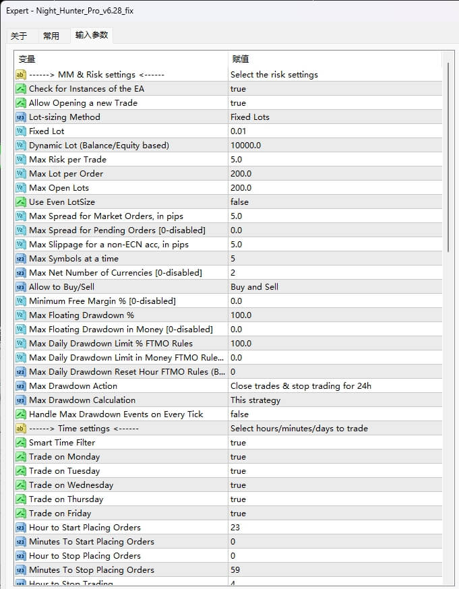The image size is (459, 589).
Task: Click the bool icon beside Use Even LotSize
Action: [21, 202]
